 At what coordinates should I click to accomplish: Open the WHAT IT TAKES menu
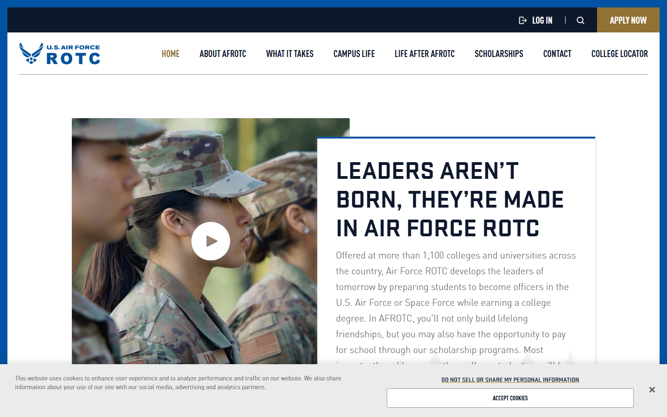(289, 54)
